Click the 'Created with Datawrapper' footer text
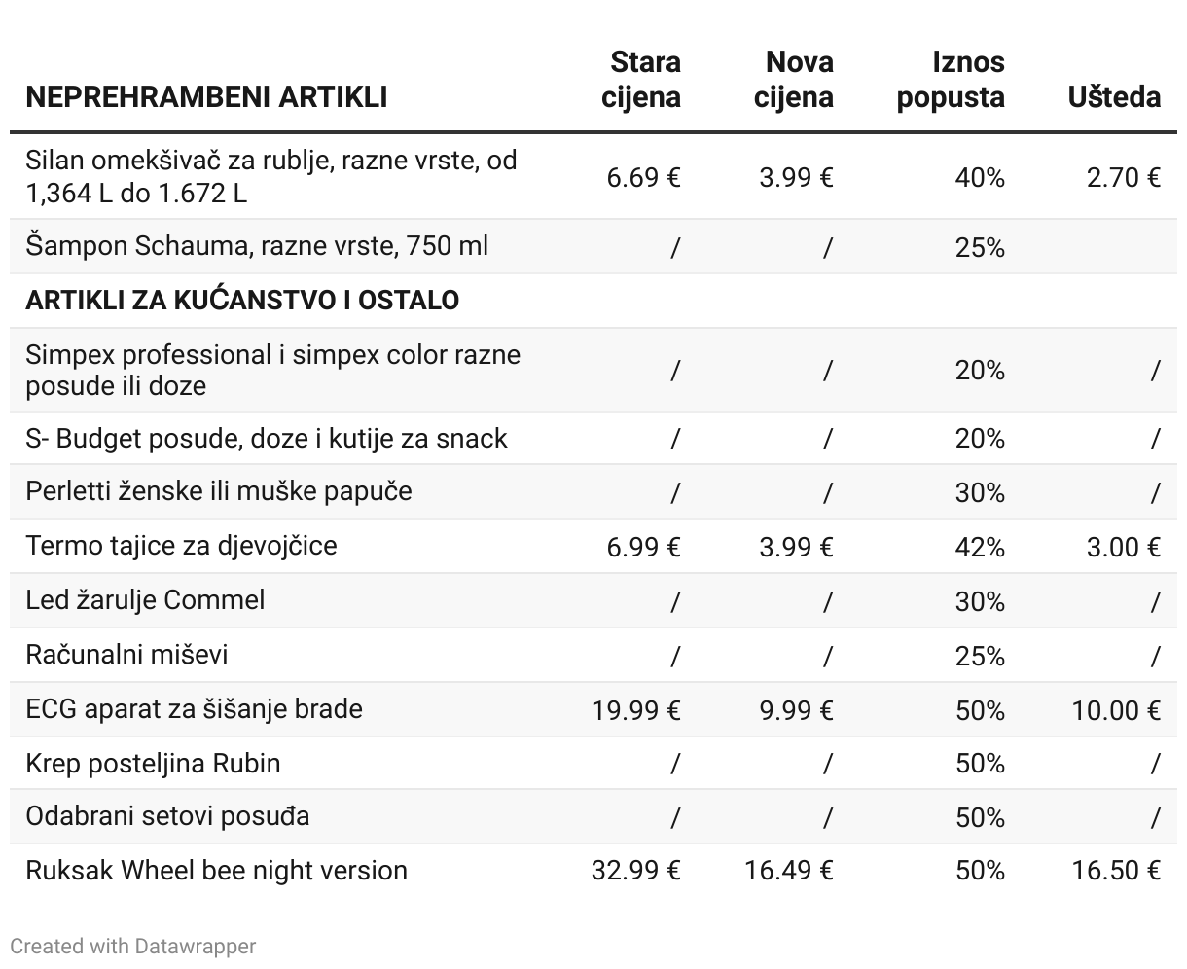Screen dimensions: 1187x969 point(133,946)
